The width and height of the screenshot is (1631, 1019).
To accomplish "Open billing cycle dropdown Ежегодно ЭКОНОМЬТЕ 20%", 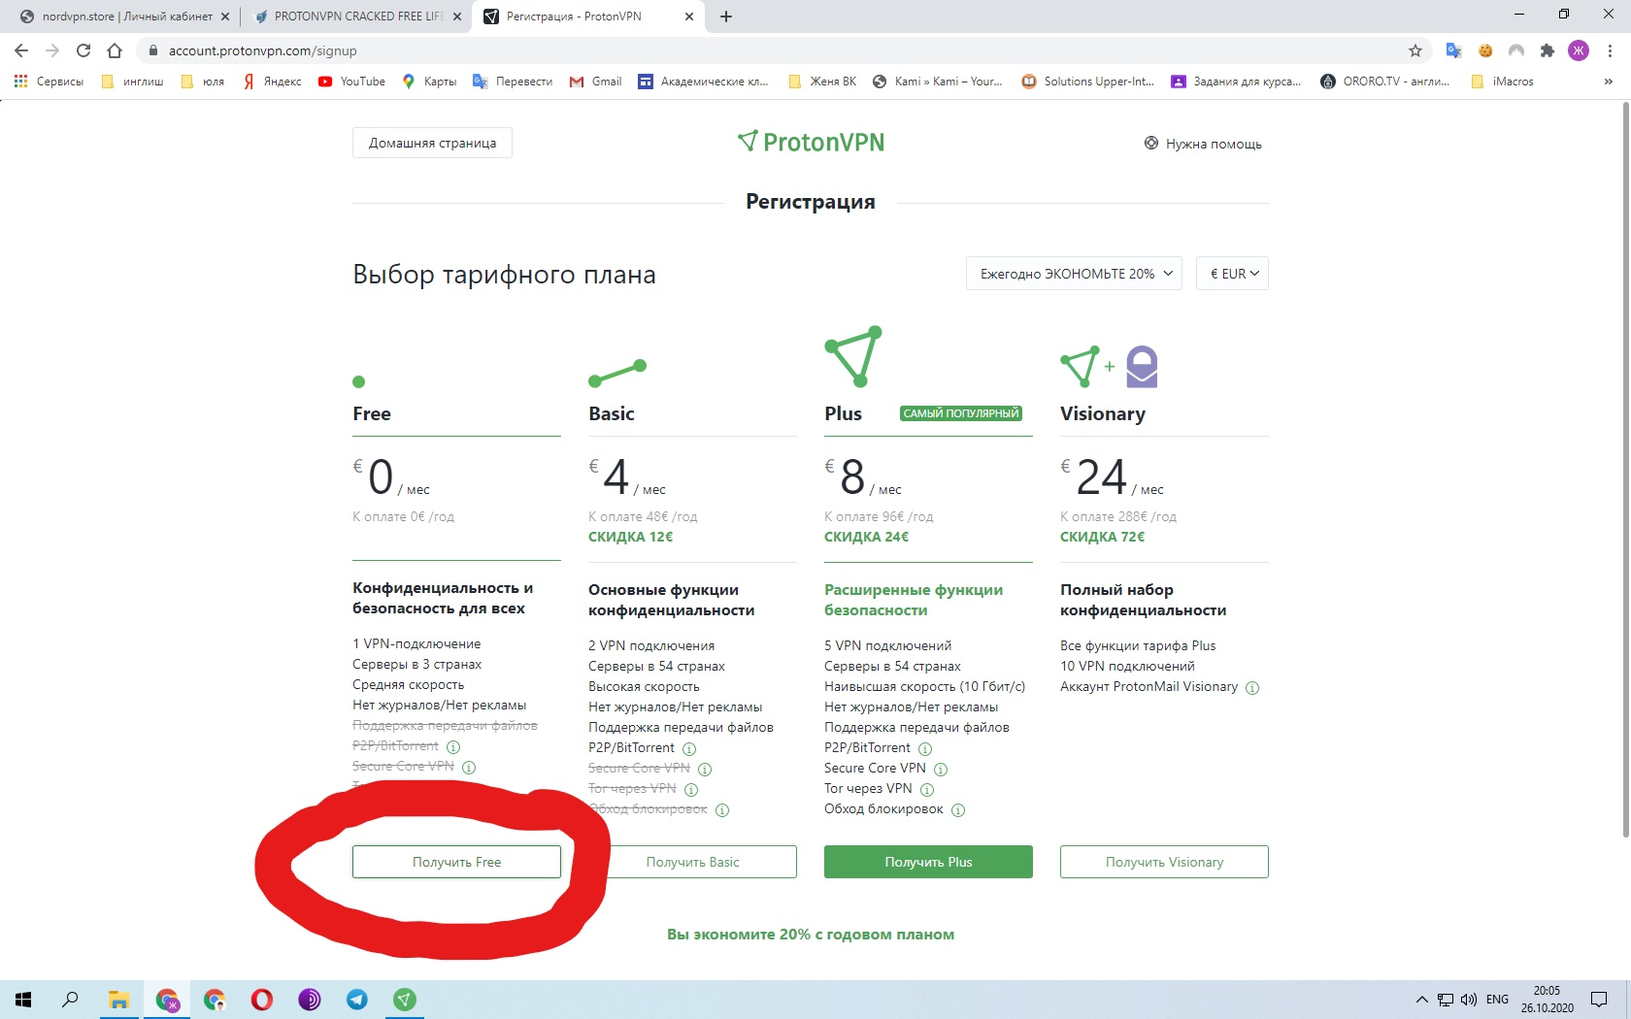I will 1075,274.
